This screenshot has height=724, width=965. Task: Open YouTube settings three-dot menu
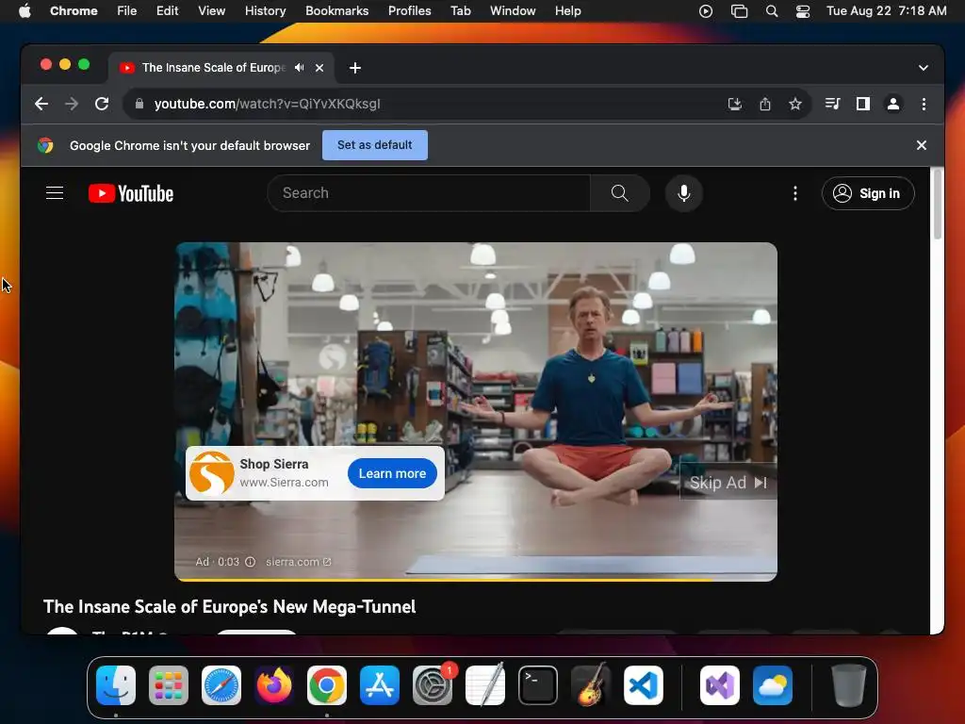795,193
